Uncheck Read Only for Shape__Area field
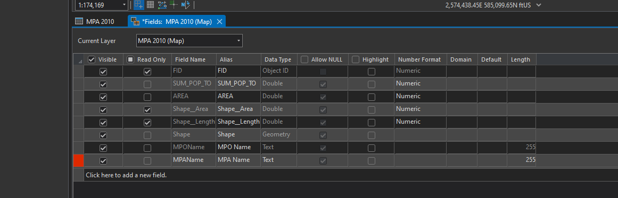The height and width of the screenshot is (198, 618). click(147, 110)
